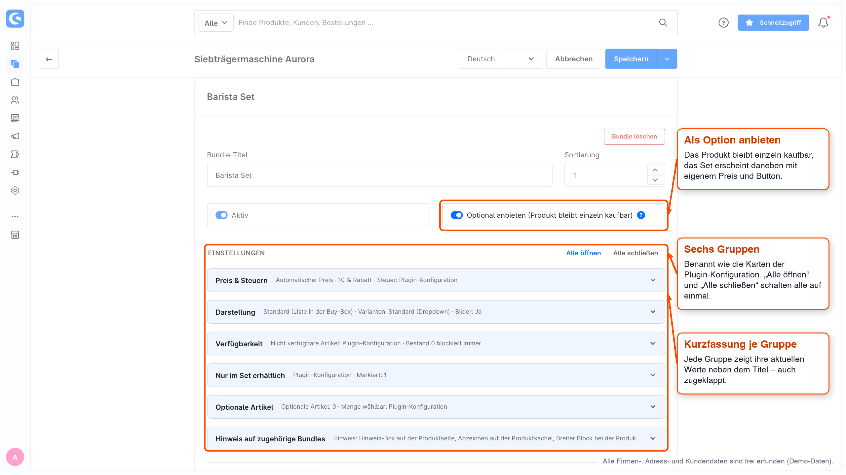Open the help question mark icon
846x475 pixels.
click(723, 23)
